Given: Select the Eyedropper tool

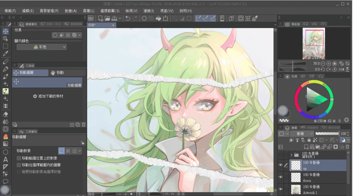Looking at the screenshot, I should (x=6, y=53).
